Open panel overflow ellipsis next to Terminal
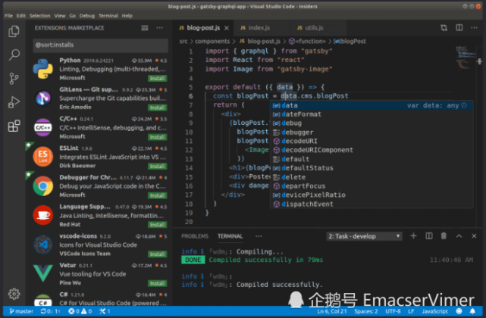 coord(259,236)
